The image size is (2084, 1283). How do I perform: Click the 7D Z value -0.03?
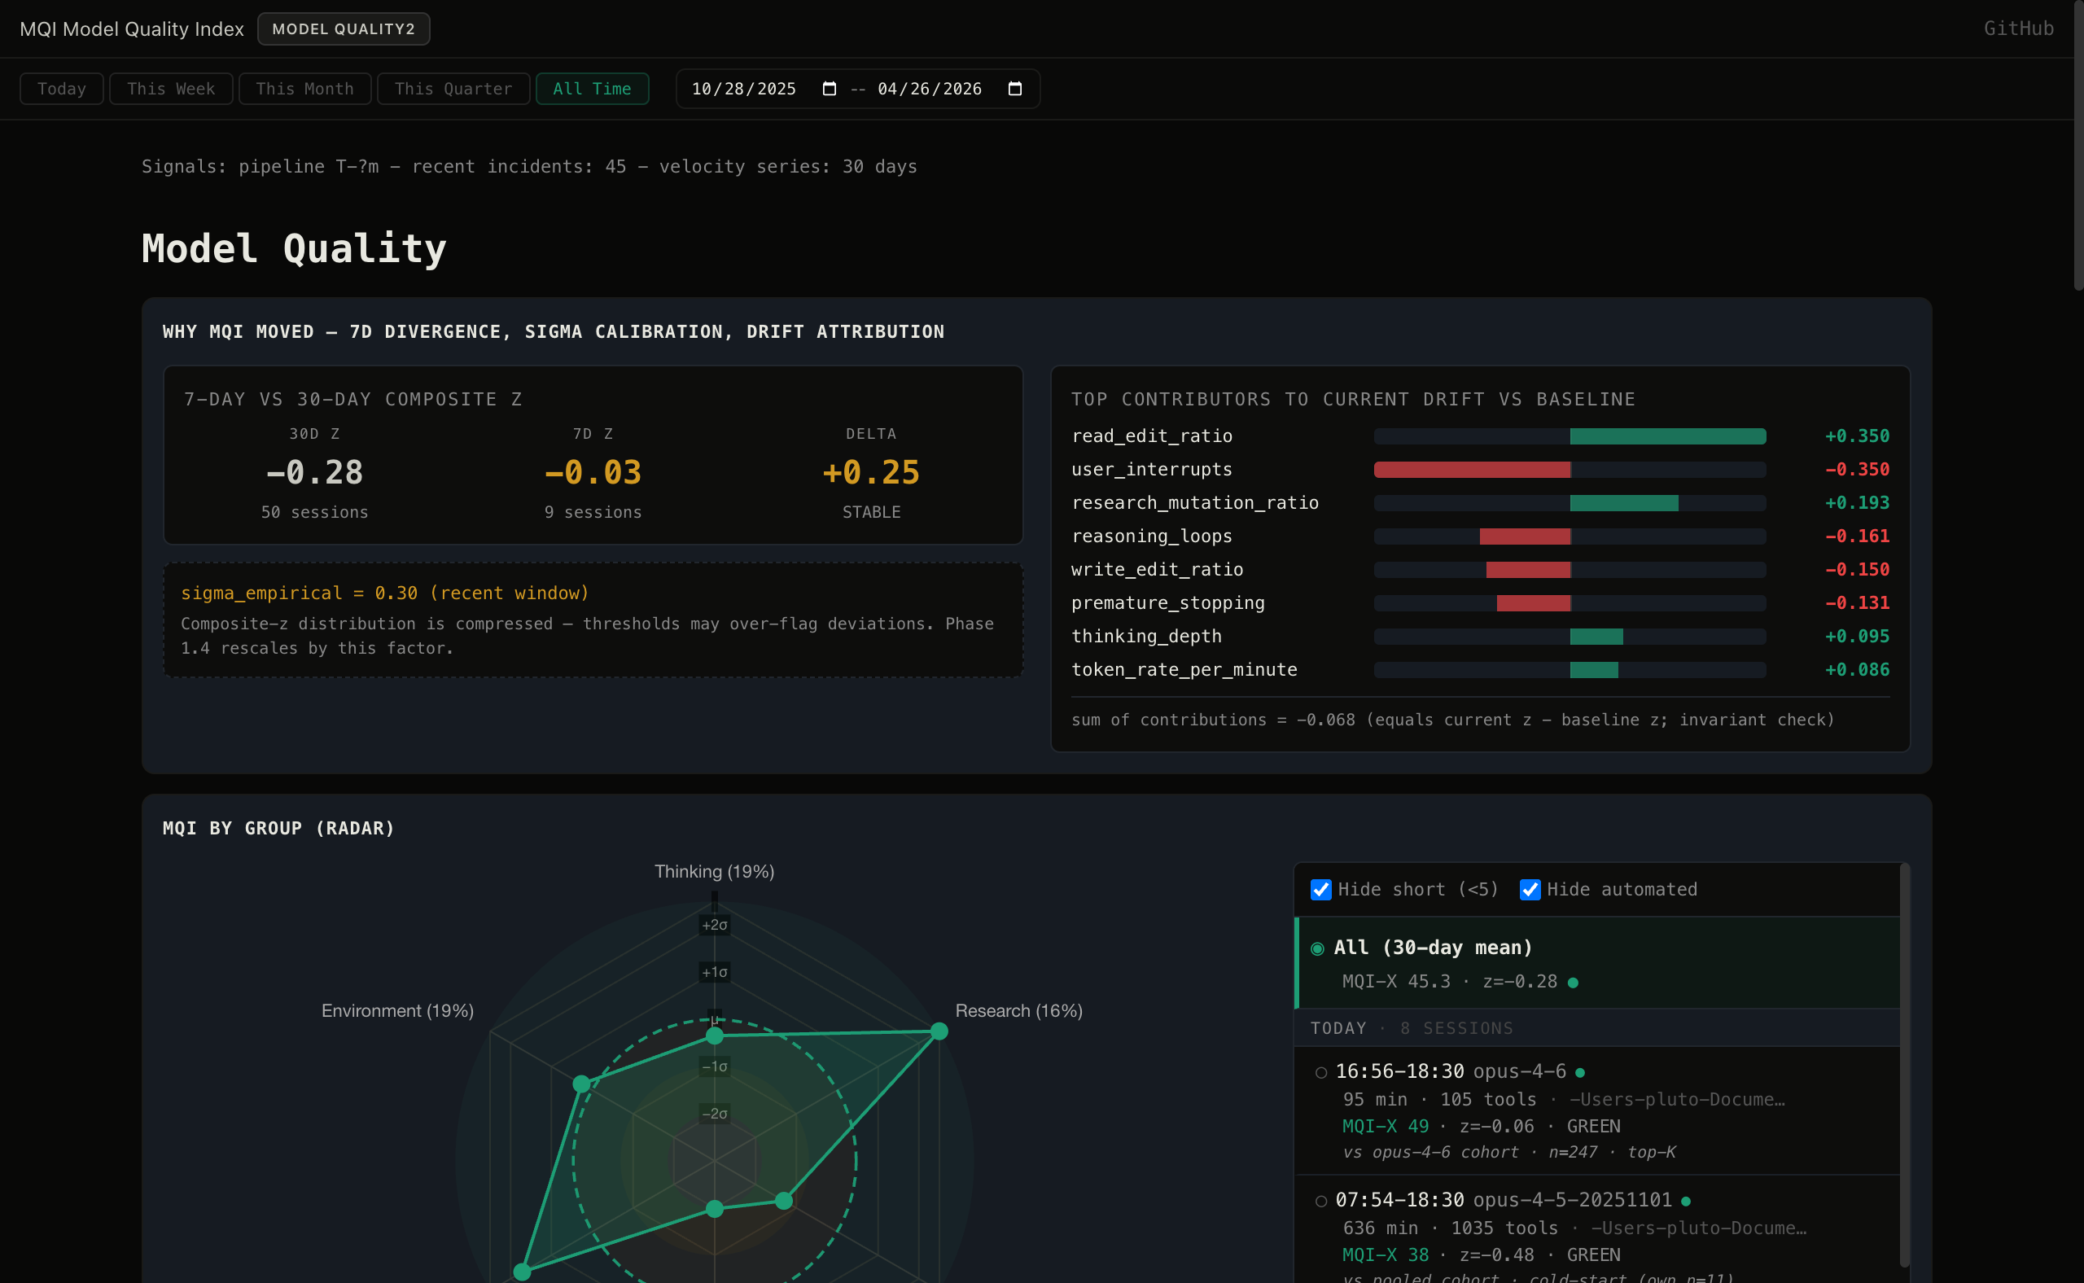click(593, 473)
